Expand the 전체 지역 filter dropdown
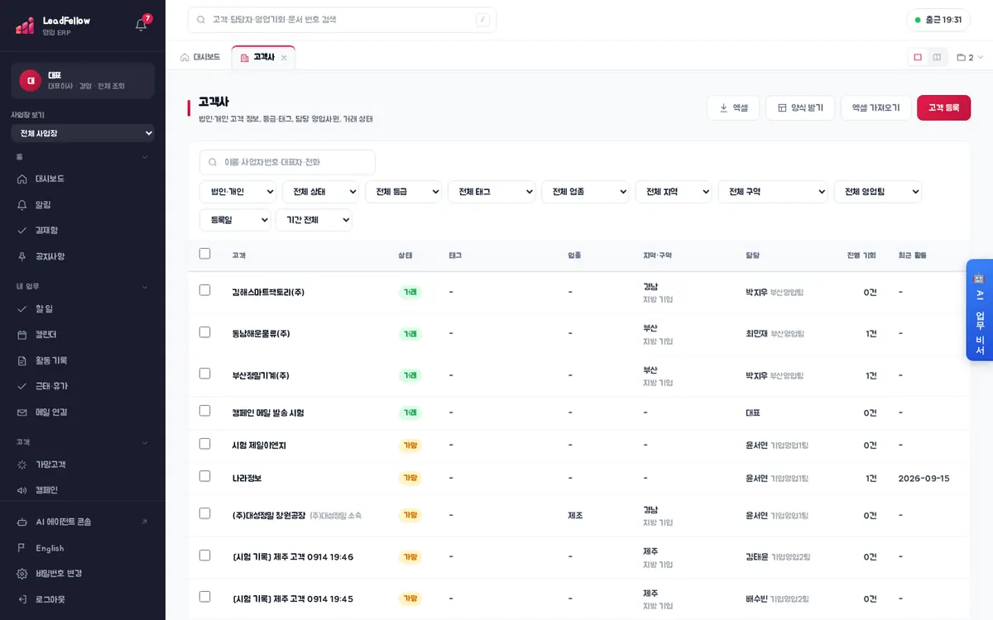993x620 pixels. tap(674, 192)
